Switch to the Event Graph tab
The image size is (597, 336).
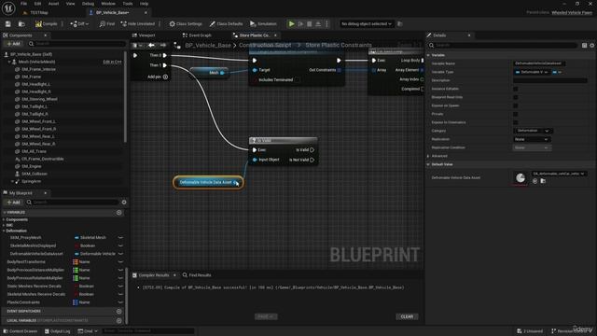click(x=197, y=35)
